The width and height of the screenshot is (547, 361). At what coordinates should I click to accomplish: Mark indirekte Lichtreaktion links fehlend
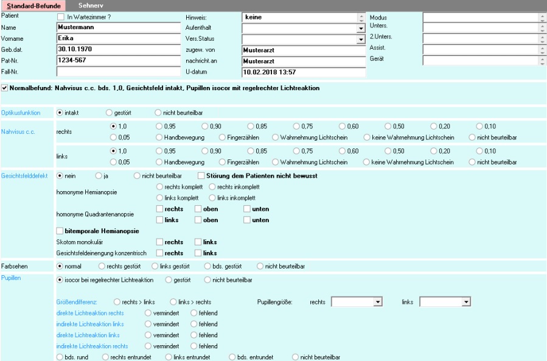pos(194,324)
